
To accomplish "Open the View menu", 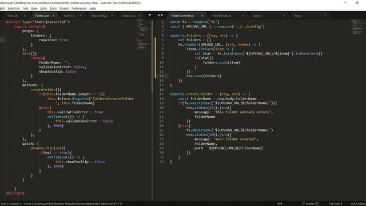I will (x=34, y=9).
